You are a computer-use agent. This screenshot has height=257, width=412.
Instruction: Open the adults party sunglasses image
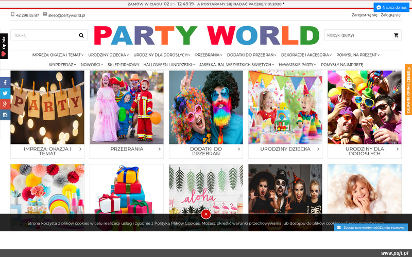pyautogui.click(x=365, y=107)
